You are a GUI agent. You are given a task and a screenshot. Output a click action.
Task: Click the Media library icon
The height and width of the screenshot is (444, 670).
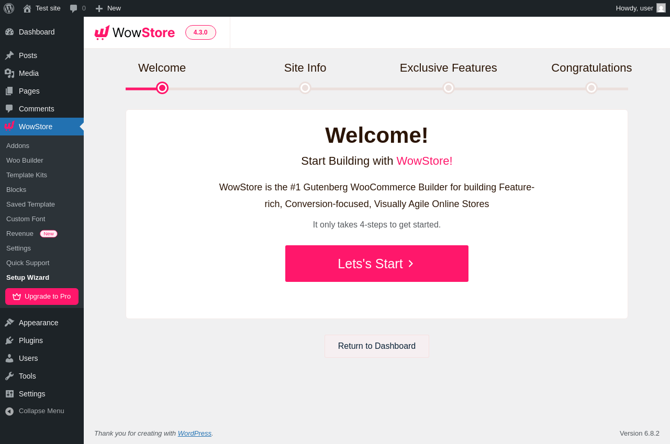[x=9, y=73]
